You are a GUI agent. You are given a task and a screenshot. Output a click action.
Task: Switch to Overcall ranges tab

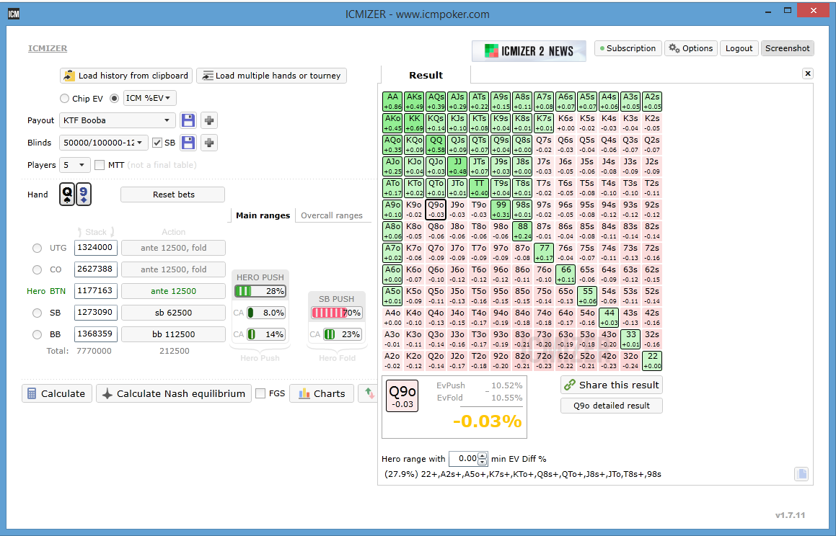click(x=332, y=215)
